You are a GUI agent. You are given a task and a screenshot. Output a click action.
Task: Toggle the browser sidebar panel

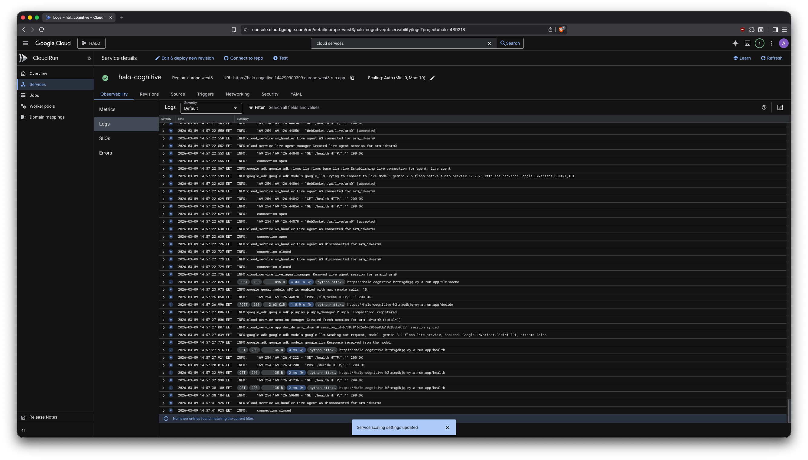coord(775,30)
